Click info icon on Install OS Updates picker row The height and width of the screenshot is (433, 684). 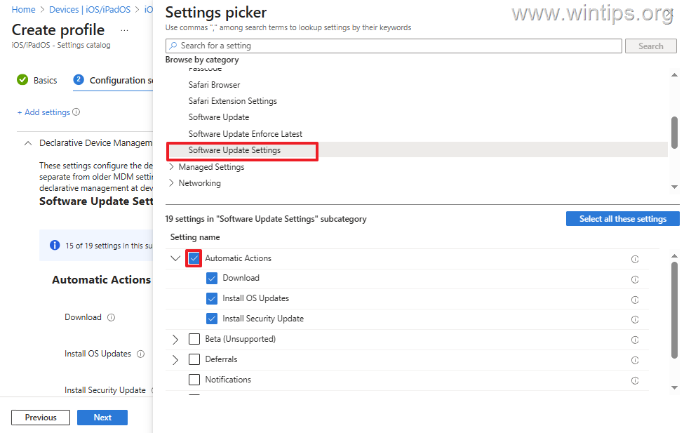(635, 300)
